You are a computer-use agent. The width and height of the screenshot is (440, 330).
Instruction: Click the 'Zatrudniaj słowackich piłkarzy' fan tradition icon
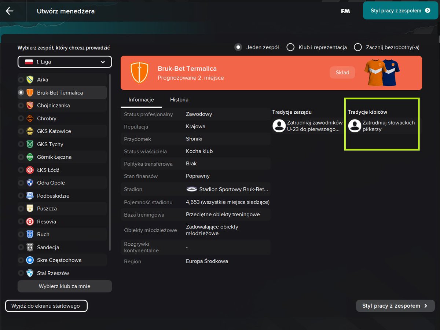coord(354,126)
